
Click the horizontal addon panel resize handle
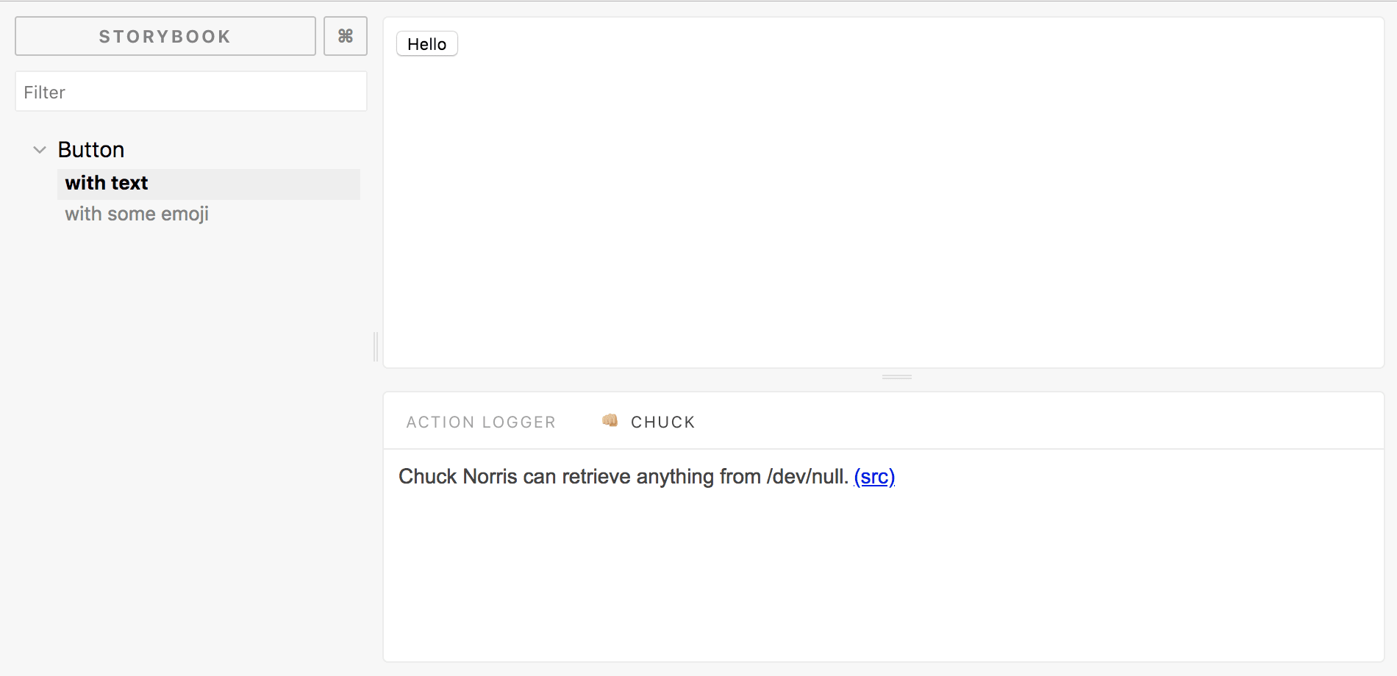coord(896,377)
